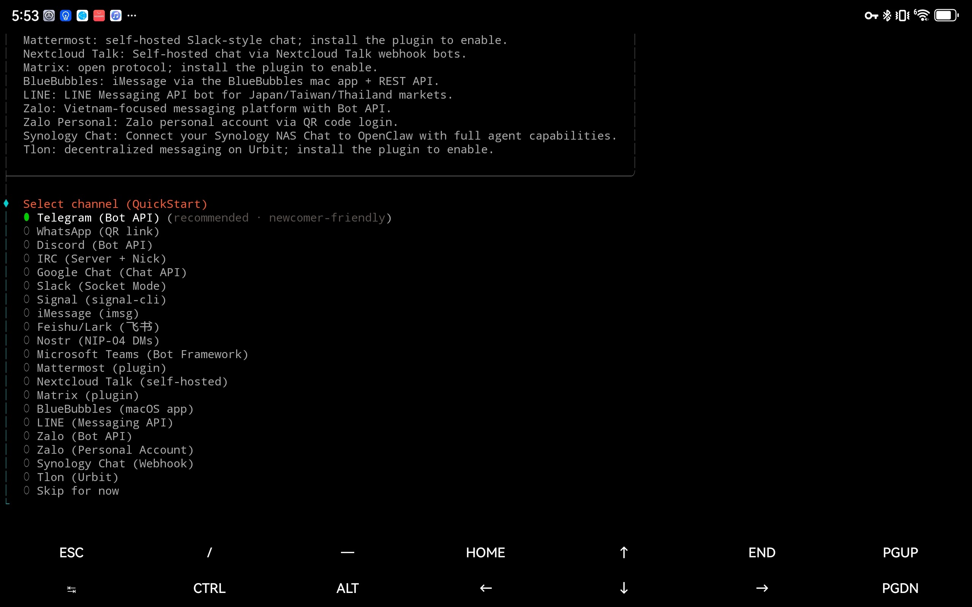Screen dimensions: 972x607
Task: Tap the ALT modifier key
Action: pos(347,588)
